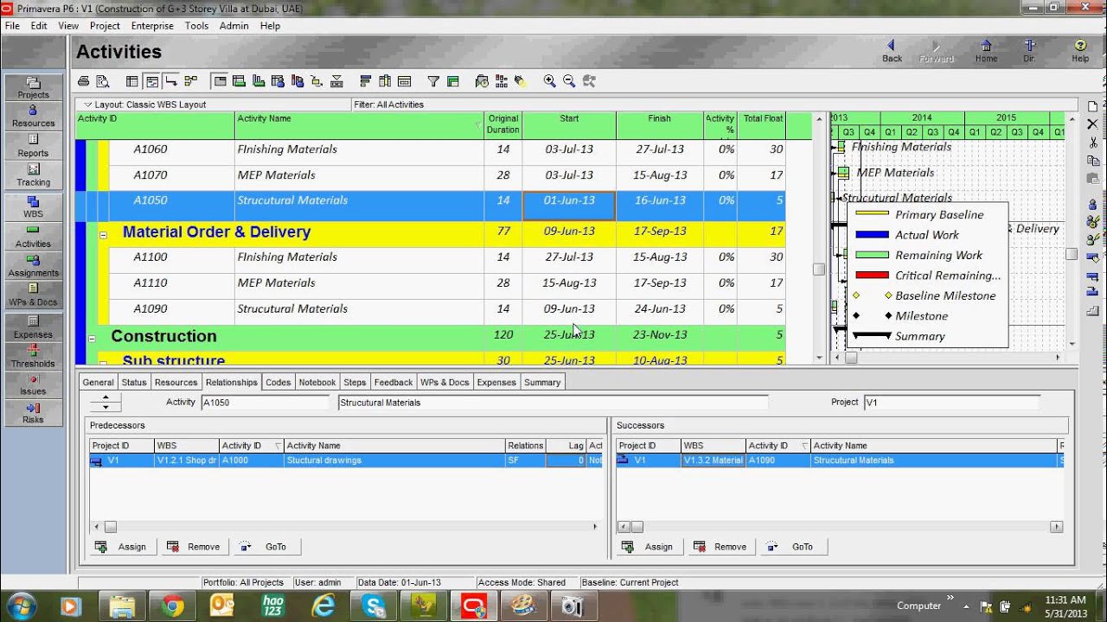This screenshot has height=622, width=1107.
Task: Click the Cut scissors icon on right bar
Action: tap(1092, 143)
